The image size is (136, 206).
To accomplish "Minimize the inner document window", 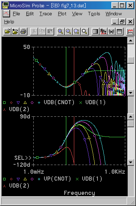I will click(115, 22).
